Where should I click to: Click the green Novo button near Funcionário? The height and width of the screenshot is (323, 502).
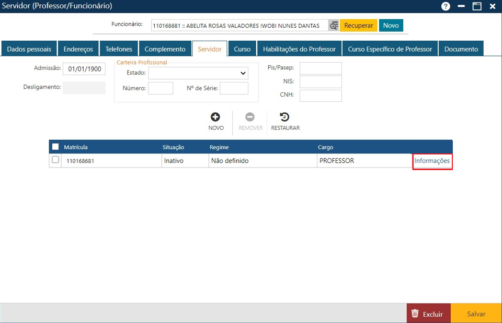pos(391,26)
